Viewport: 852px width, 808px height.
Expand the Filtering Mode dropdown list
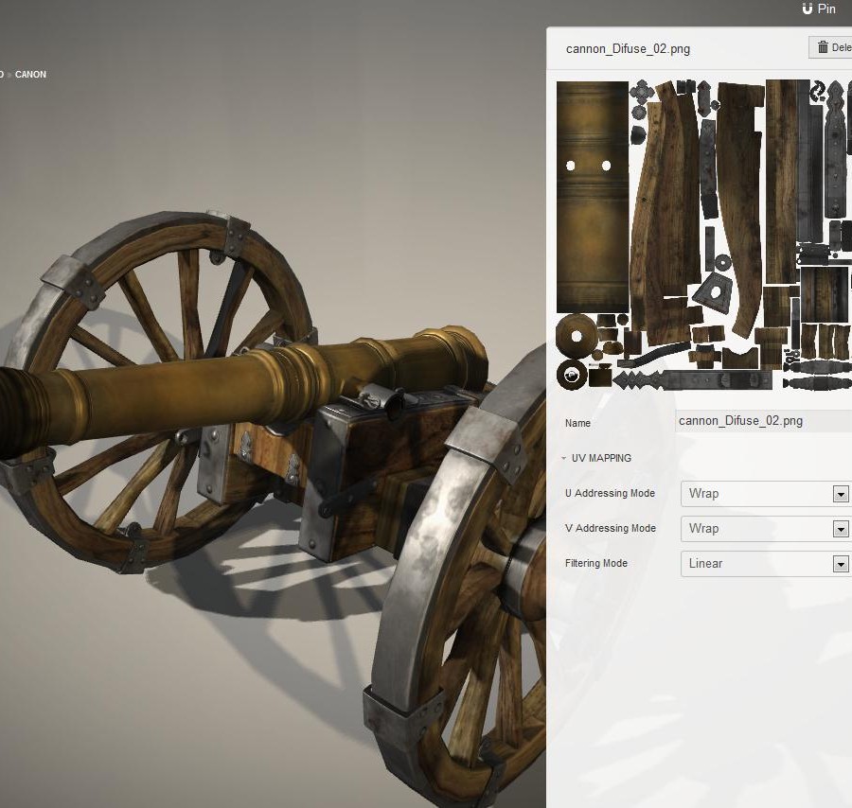click(x=840, y=564)
